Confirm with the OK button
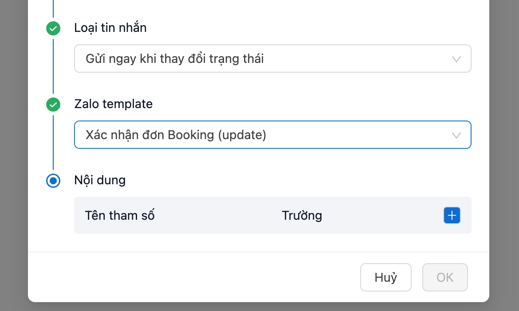 click(445, 277)
